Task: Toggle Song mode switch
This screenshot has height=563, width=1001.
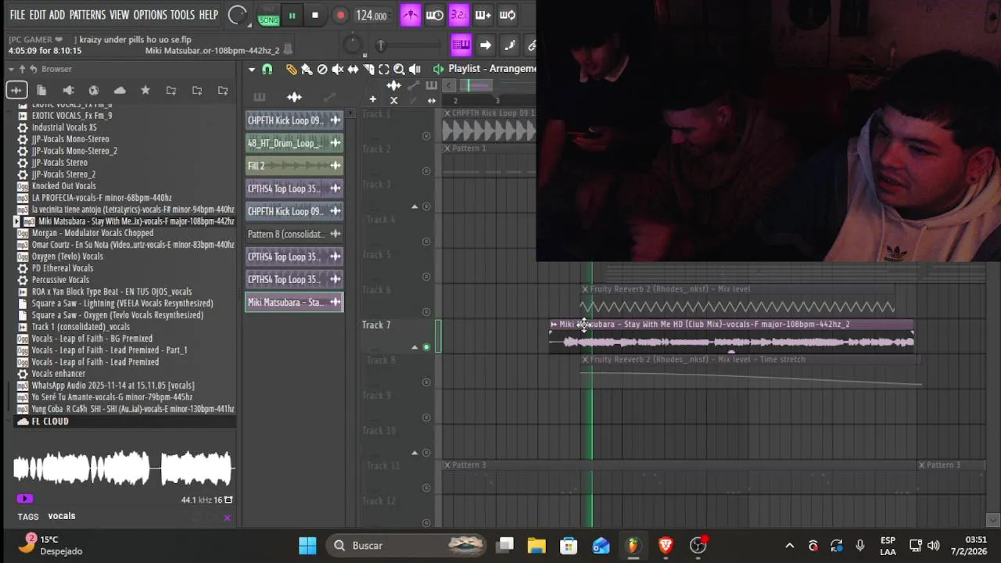Action: [x=268, y=16]
